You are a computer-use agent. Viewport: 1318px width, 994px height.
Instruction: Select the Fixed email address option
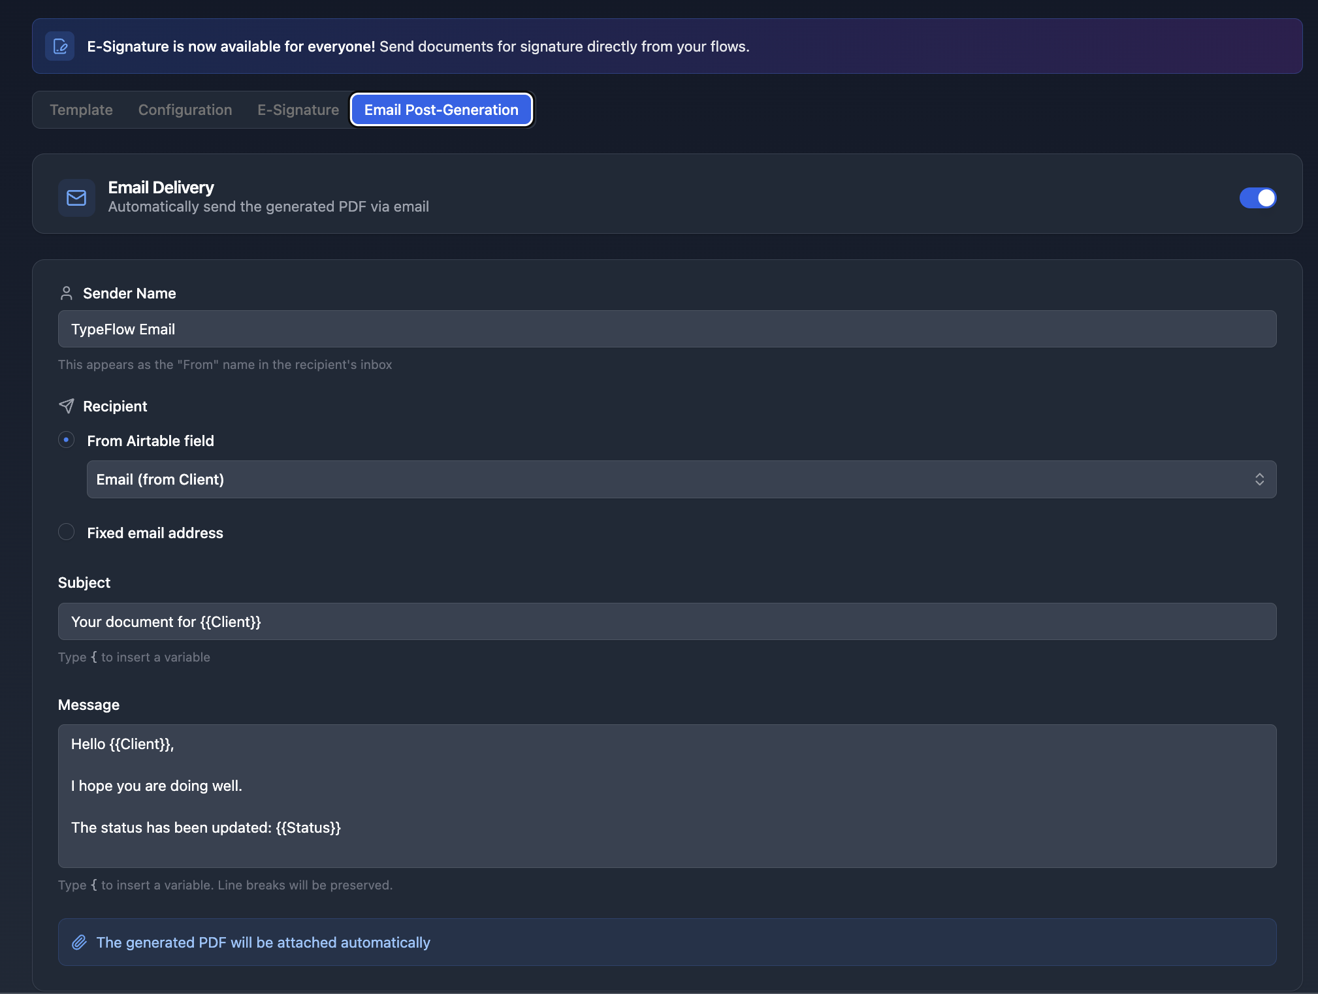click(66, 532)
